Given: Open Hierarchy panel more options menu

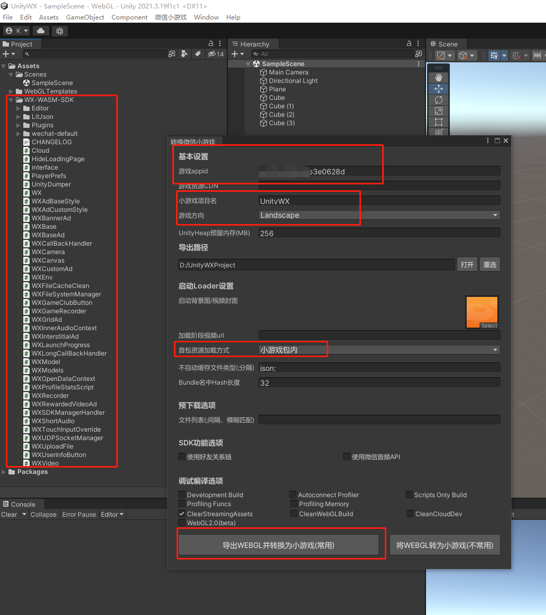Looking at the screenshot, I should [x=418, y=43].
